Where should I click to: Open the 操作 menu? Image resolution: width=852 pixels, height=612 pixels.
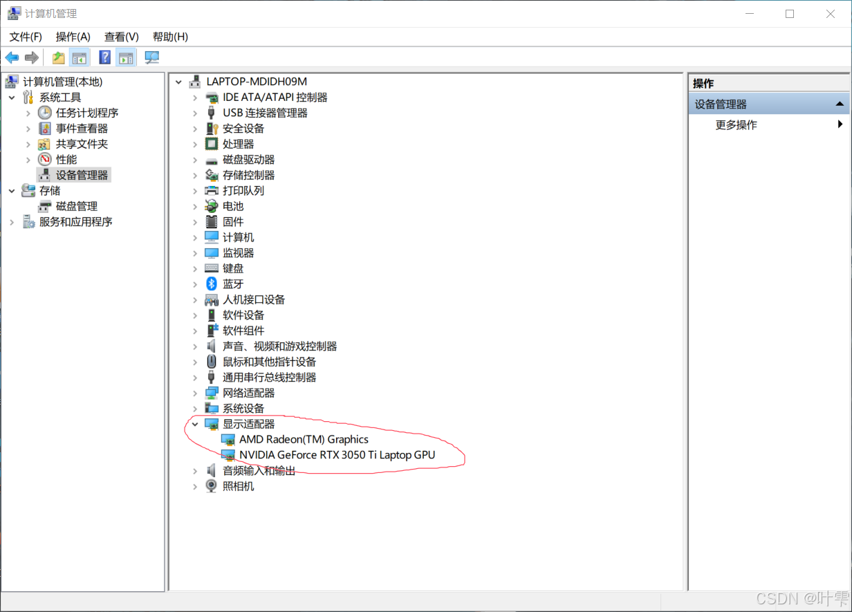click(x=73, y=37)
